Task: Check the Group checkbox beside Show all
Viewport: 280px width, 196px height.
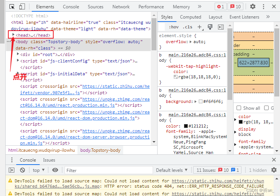Action: pyautogui.click(x=266, y=108)
